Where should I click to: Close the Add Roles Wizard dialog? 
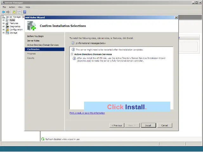click(176, 17)
